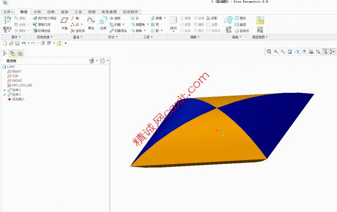Open the saved orientations dropdown icon
Screen dimensions: 337x212
click(304, 52)
